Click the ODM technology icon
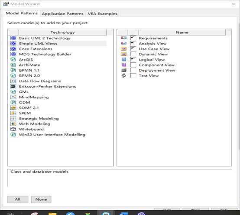This screenshot has width=240, height=215. (x=13, y=102)
